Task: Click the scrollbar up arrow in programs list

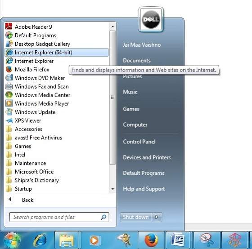Action: point(113,27)
